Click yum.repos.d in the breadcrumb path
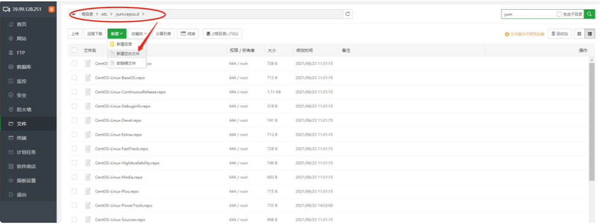The width and height of the screenshot is (601, 224). [x=127, y=14]
